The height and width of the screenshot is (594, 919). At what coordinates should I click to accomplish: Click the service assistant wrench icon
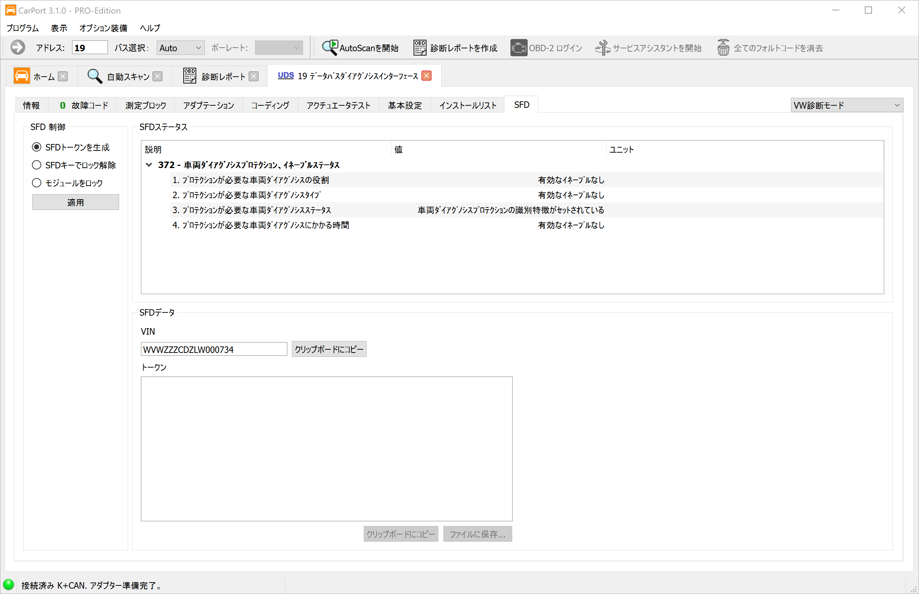click(602, 48)
